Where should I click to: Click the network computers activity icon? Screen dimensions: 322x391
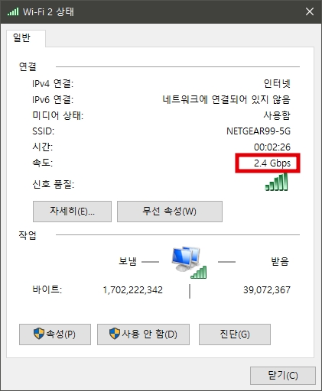pos(189,262)
